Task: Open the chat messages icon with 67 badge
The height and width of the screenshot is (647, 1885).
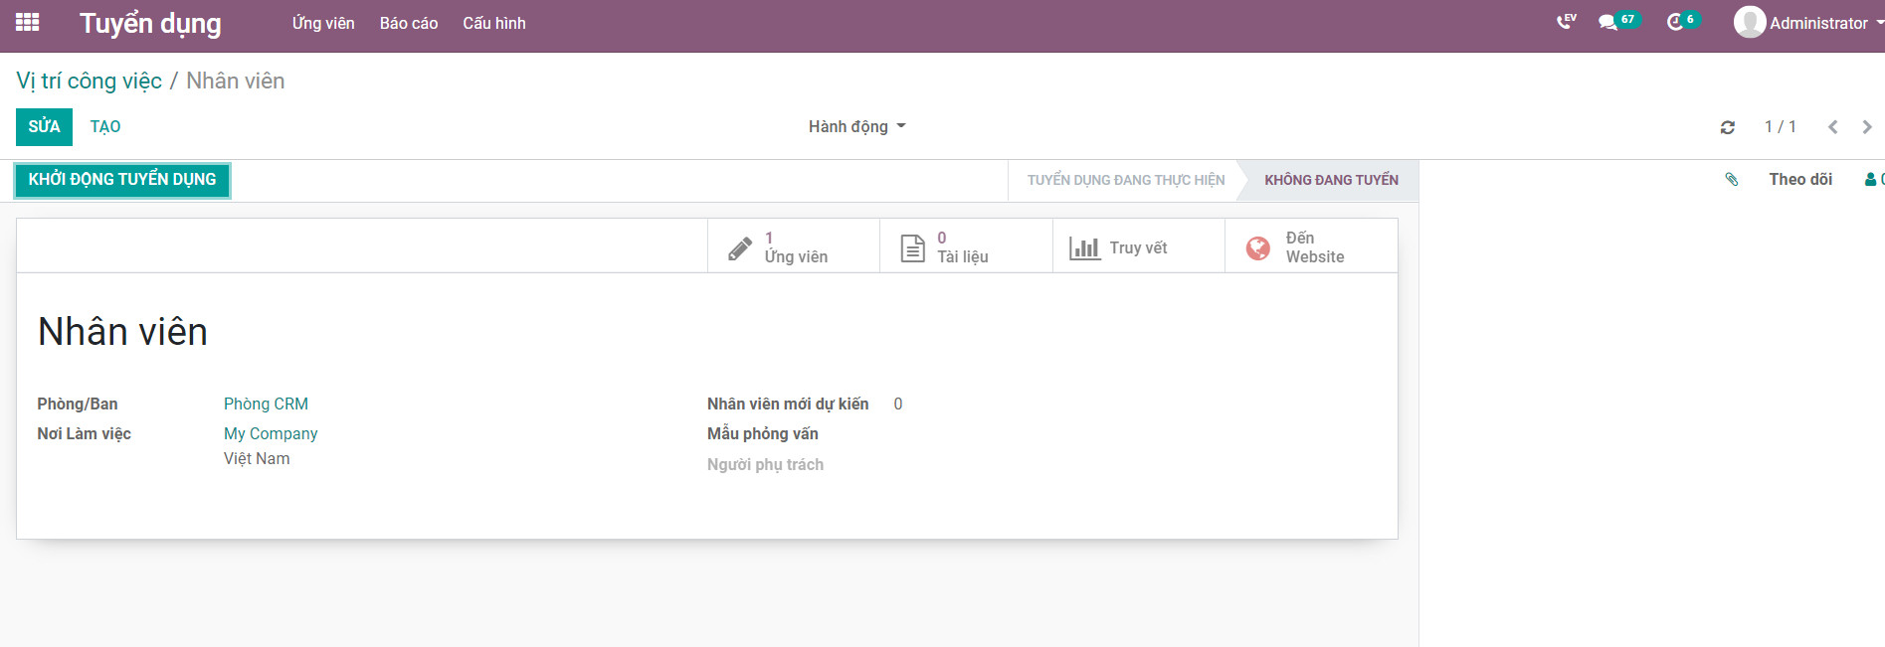Action: click(x=1607, y=22)
